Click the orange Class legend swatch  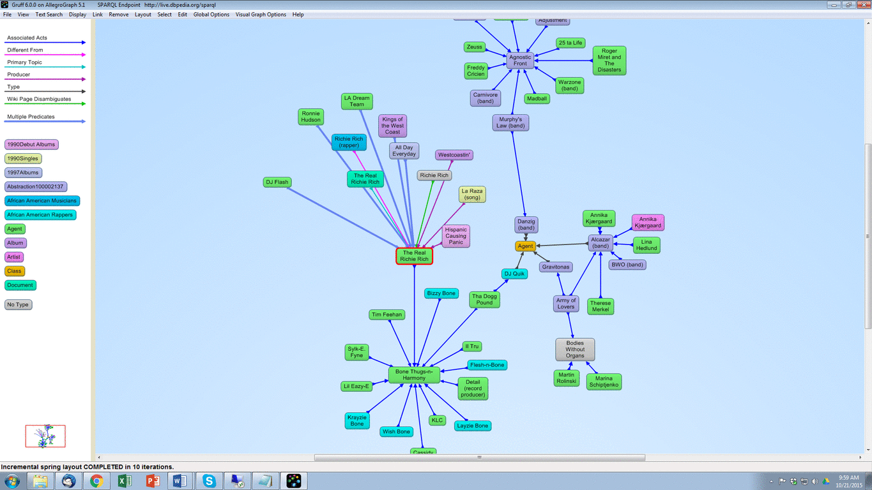(x=14, y=271)
